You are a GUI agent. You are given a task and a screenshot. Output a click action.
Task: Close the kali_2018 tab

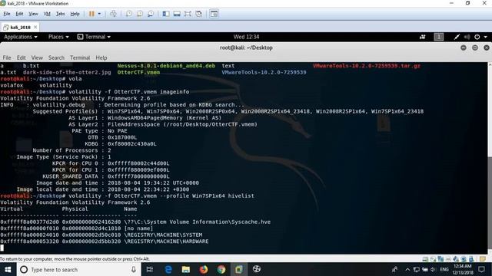35,28
